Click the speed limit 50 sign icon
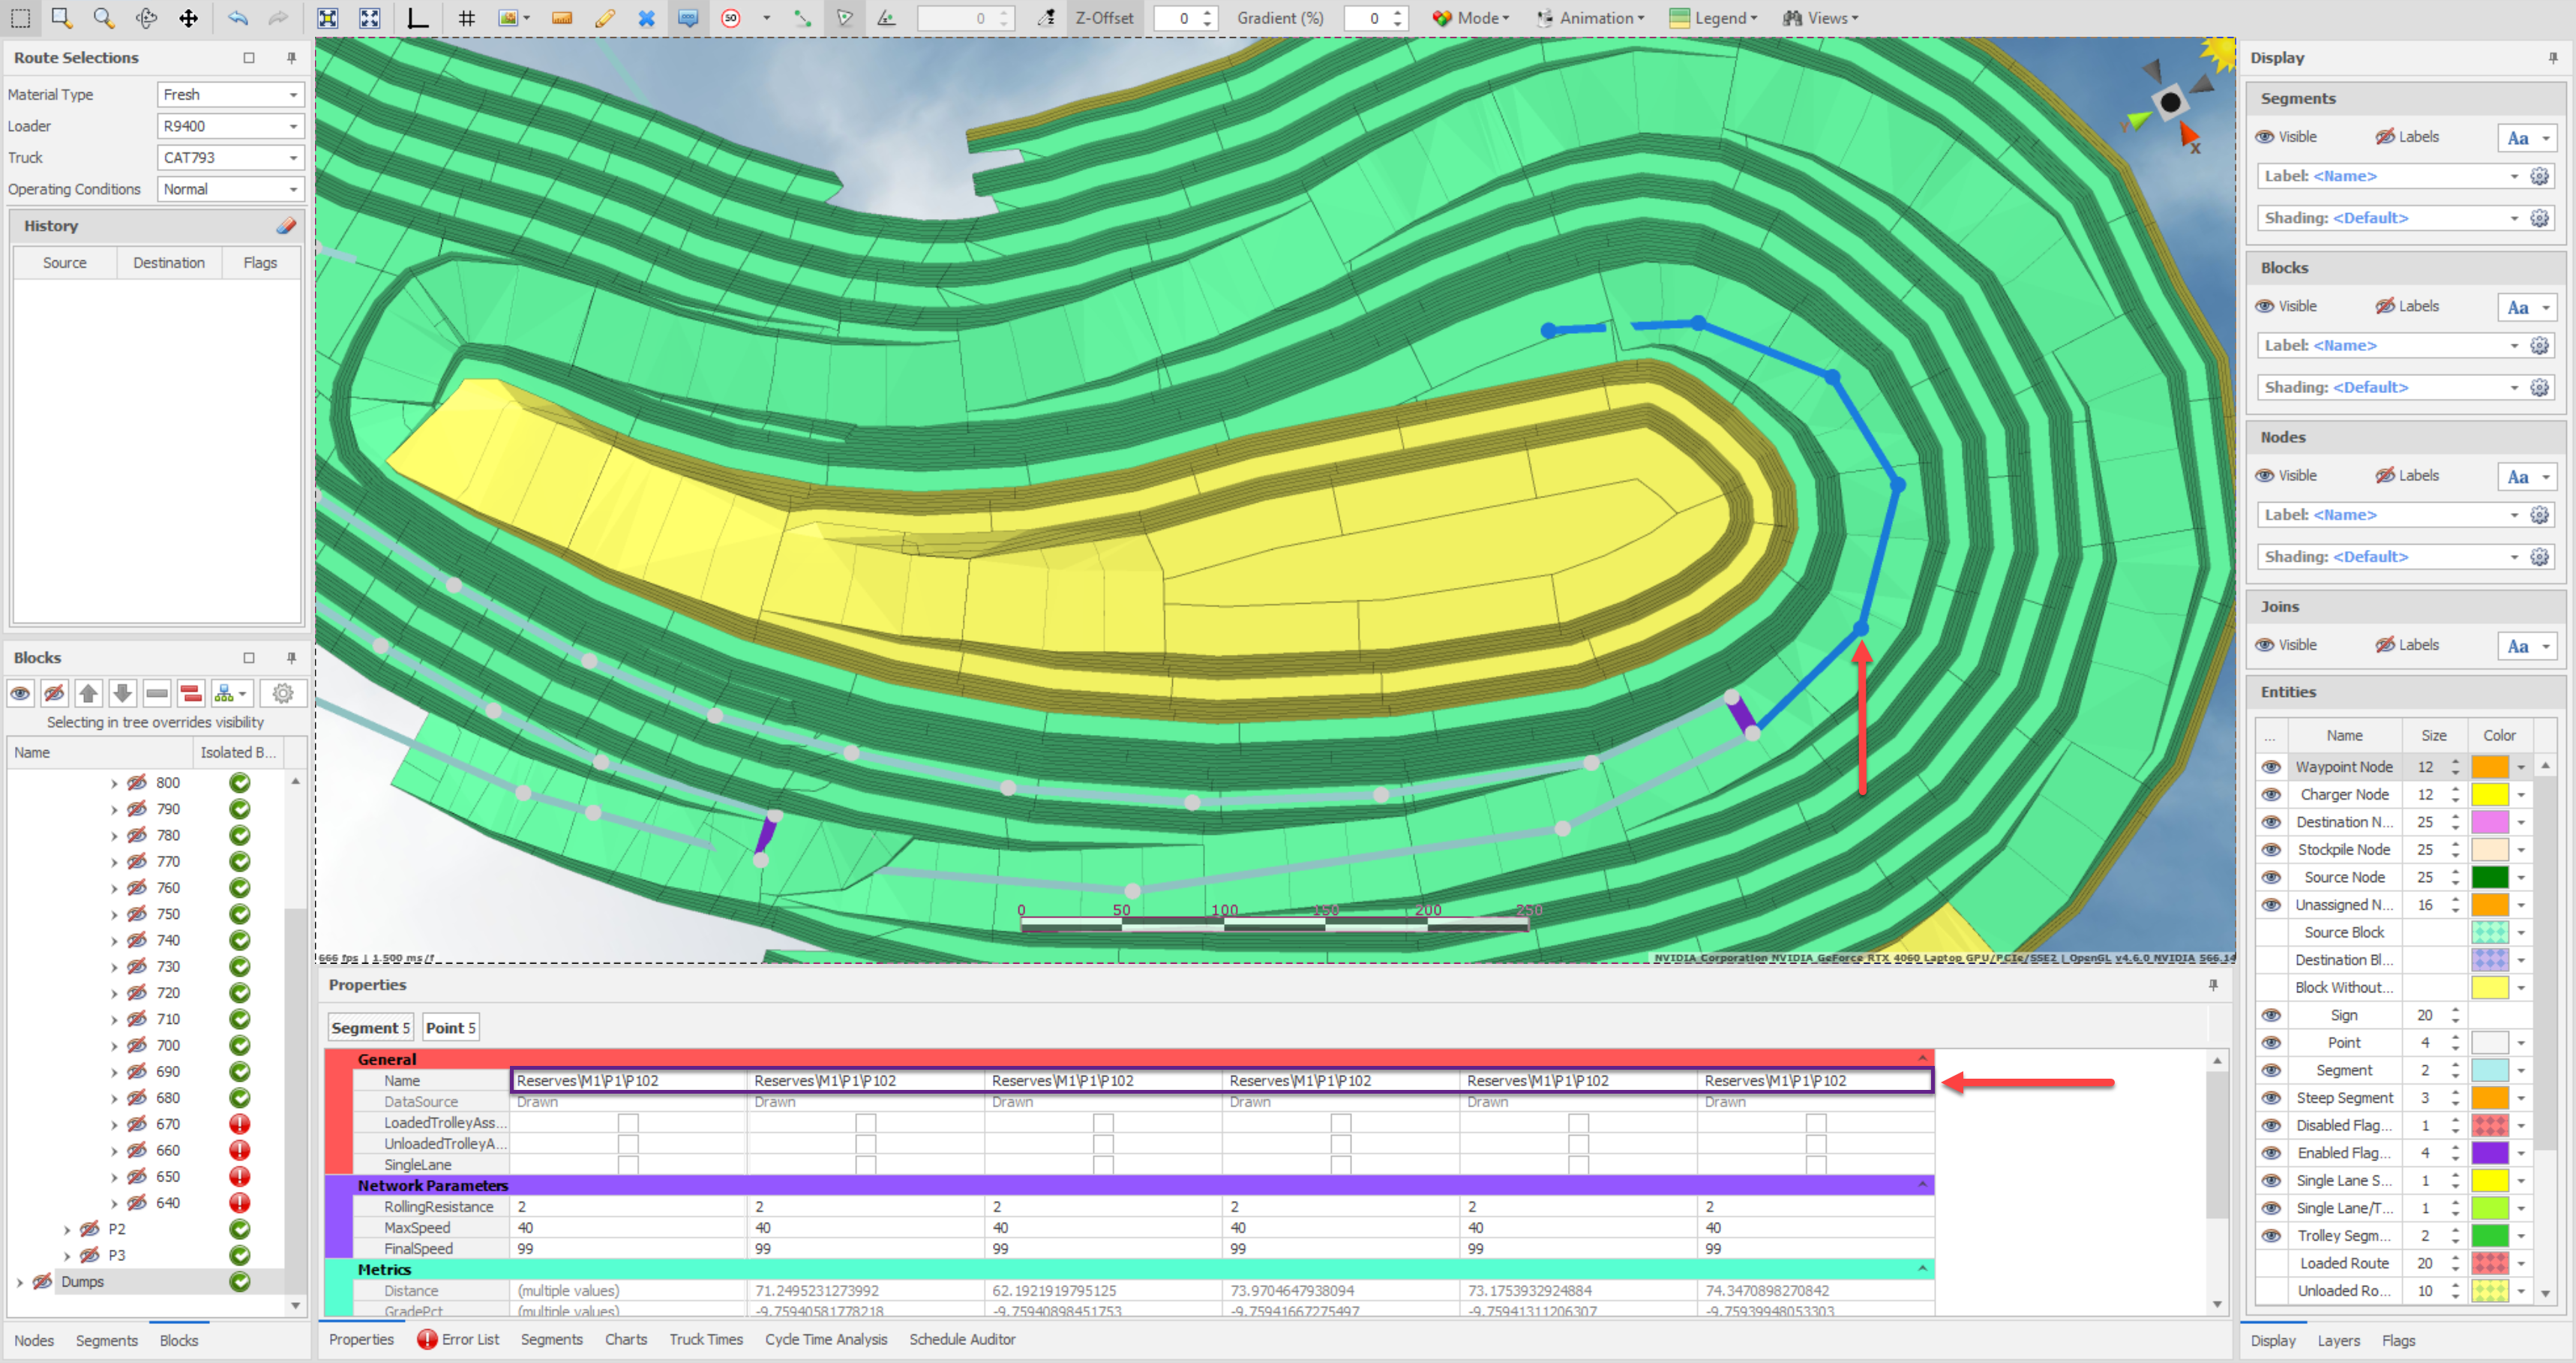Viewport: 2576px width, 1363px height. 731,18
